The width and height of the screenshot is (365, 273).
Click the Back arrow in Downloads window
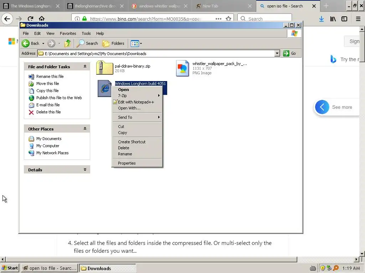(x=26, y=43)
